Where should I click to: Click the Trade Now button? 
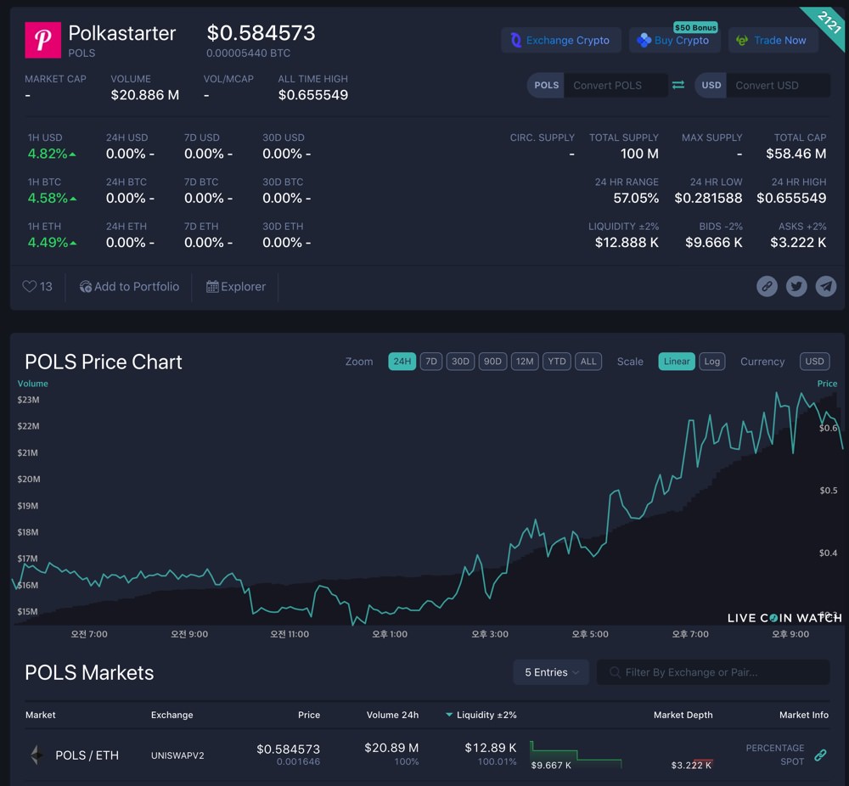point(773,40)
